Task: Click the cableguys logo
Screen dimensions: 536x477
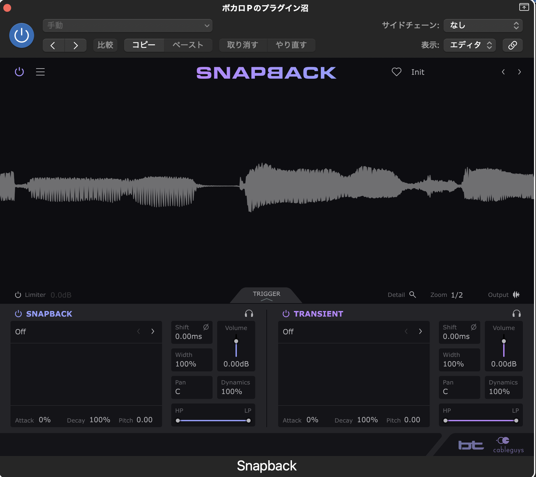Action: pyautogui.click(x=508, y=445)
